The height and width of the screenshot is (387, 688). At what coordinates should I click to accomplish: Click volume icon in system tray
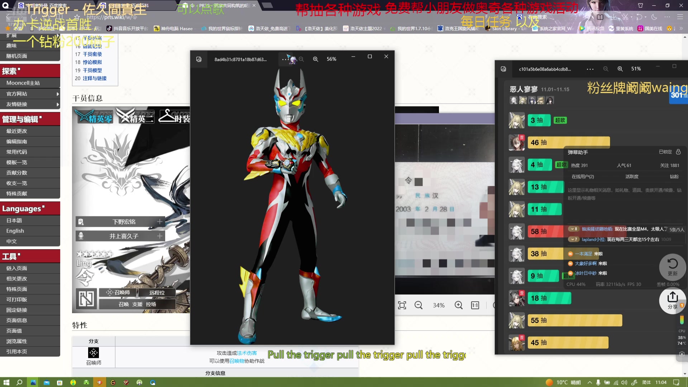pos(624,382)
